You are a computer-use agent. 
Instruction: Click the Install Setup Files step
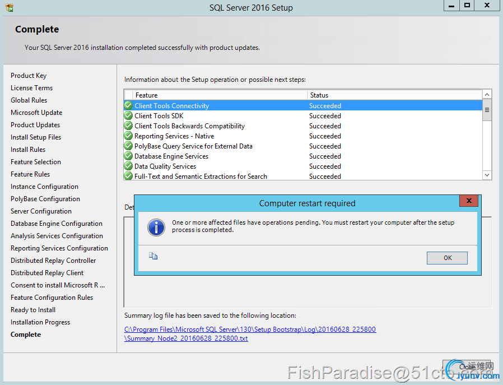[x=36, y=137]
